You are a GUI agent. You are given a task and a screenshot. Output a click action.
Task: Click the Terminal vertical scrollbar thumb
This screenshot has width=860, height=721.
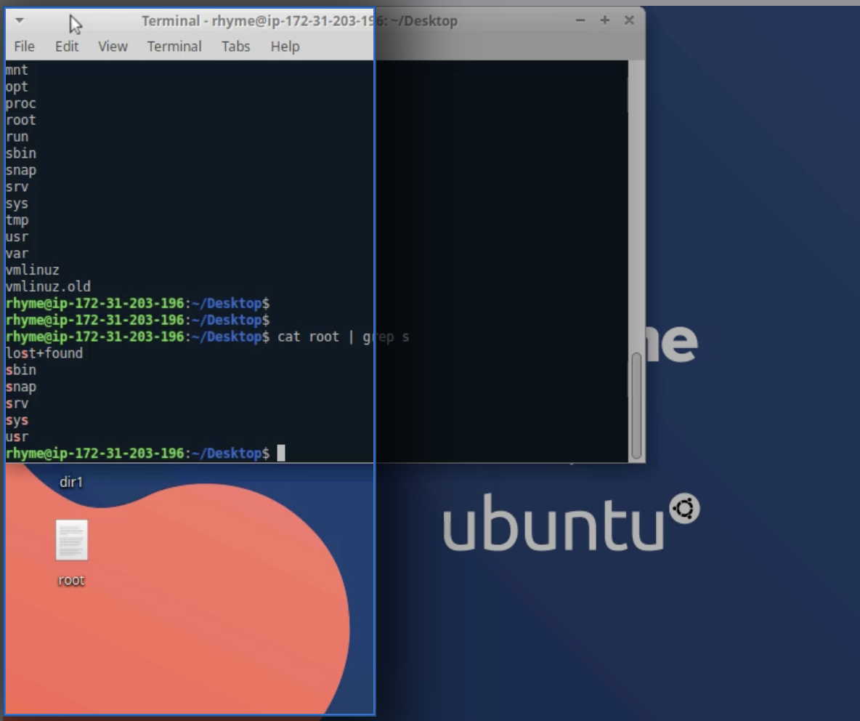(636, 406)
